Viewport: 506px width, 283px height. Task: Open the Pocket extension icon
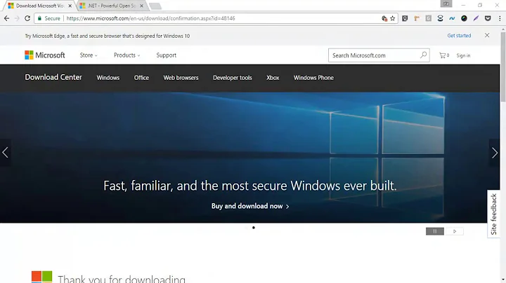click(488, 18)
